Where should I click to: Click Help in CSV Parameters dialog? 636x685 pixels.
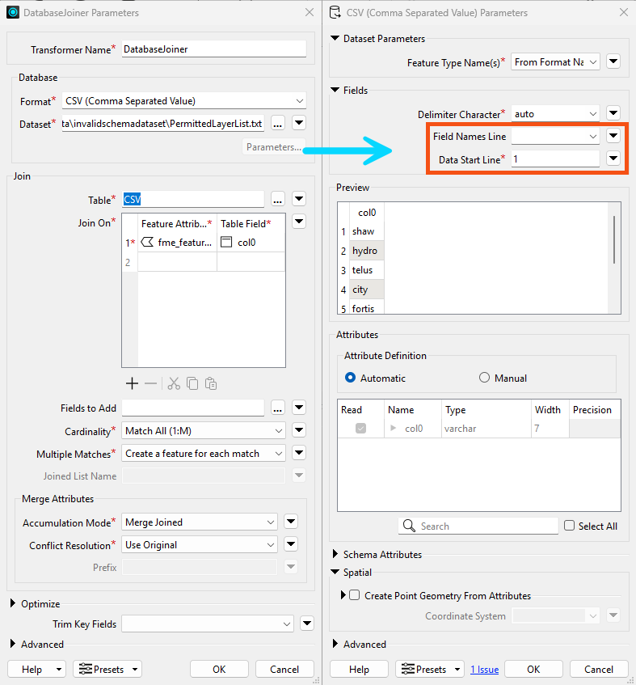coord(359,669)
